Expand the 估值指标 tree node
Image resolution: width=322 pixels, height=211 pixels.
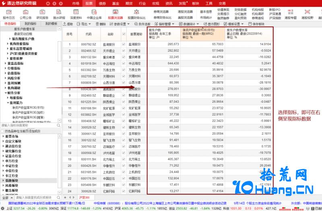click(6, 73)
